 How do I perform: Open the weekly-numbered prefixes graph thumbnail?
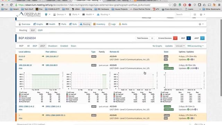(x=135, y=87)
